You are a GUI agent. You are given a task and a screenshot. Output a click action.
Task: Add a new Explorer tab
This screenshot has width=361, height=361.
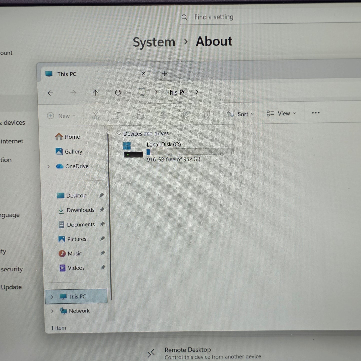[164, 73]
